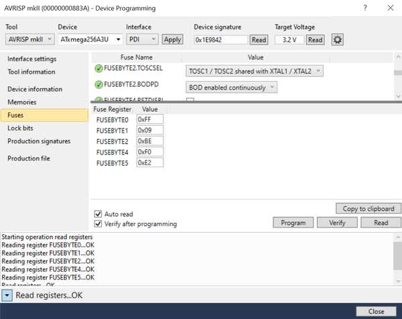Click the green check beside FUSEBYTE2.TOSCSEL

click(x=98, y=69)
